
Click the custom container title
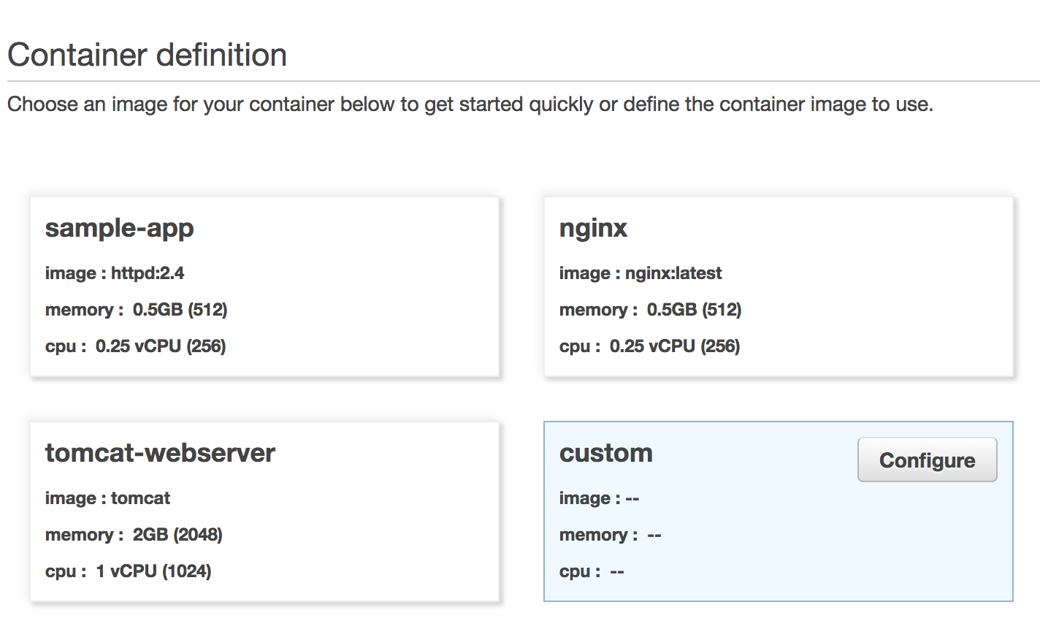pos(605,453)
